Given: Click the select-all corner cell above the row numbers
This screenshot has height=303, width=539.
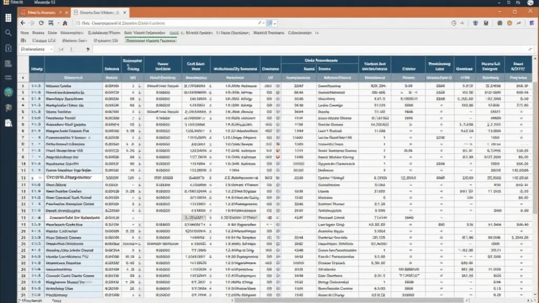Looking at the screenshot, I should click(23, 78).
